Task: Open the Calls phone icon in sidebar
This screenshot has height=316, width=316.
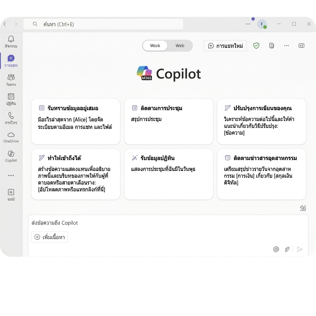Action: coord(11,118)
